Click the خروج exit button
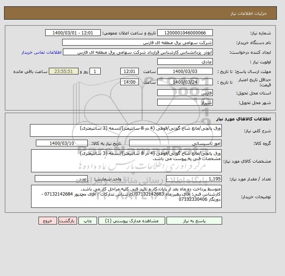This screenshot has width=285, height=276. tap(48, 221)
